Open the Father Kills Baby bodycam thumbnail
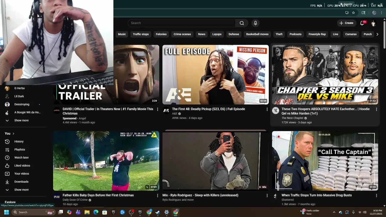The width and height of the screenshot is (386, 217). [x=106, y=161]
